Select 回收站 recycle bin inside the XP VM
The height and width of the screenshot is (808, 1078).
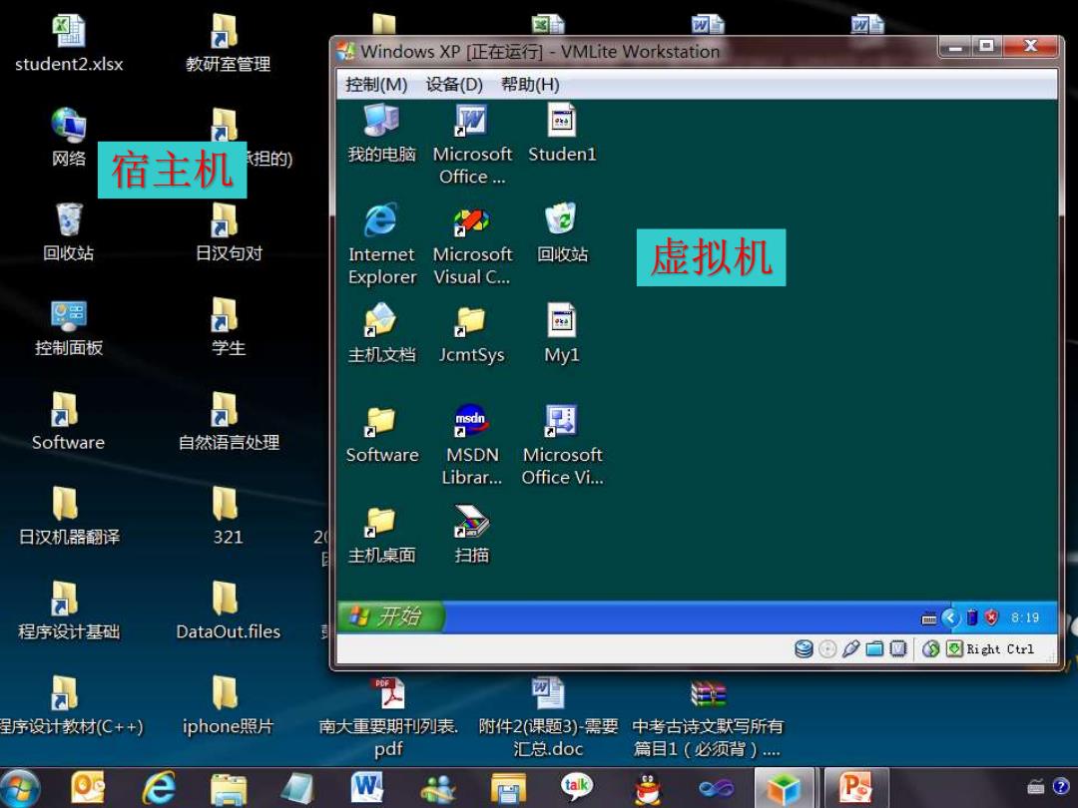(562, 232)
